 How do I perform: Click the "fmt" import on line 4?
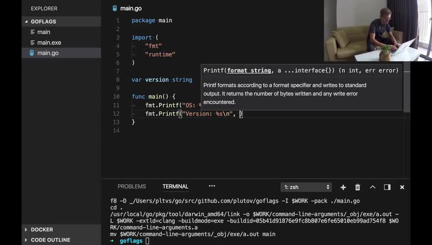(x=153, y=46)
